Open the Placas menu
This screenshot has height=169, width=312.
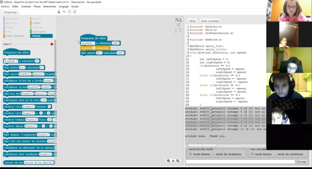point(37,6)
